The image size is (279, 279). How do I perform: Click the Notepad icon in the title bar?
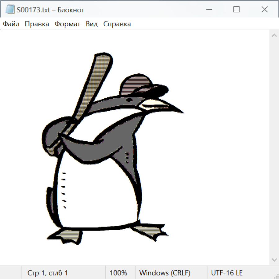coord(10,10)
